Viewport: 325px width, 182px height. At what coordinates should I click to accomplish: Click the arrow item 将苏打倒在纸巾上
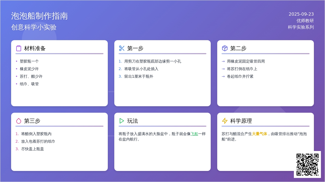point(242,69)
